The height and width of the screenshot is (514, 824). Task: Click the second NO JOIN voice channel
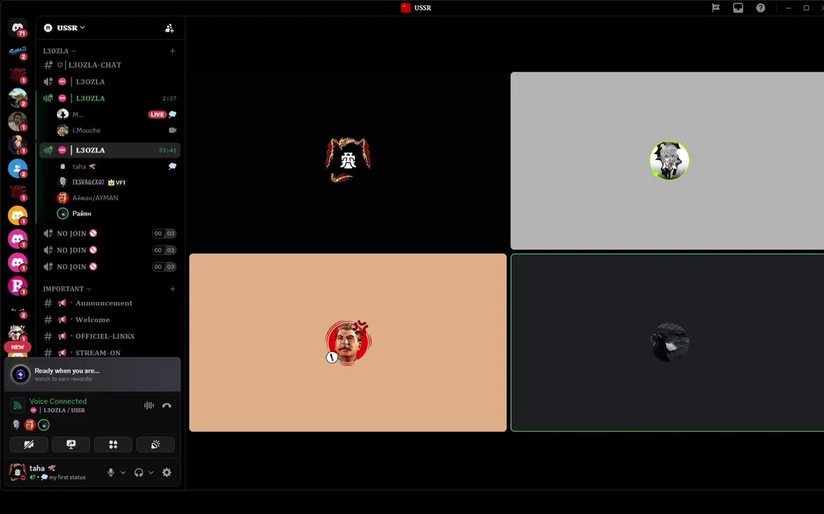pyautogui.click(x=110, y=250)
